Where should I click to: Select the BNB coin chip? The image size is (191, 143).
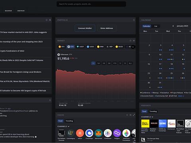coord(100,46)
